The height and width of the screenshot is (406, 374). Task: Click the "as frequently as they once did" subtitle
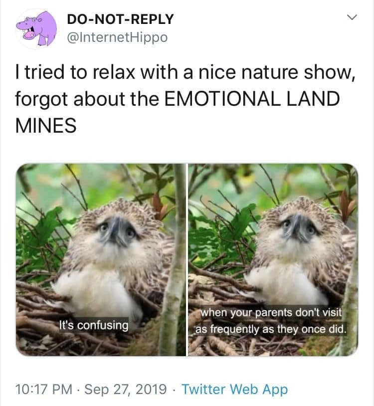(271, 329)
